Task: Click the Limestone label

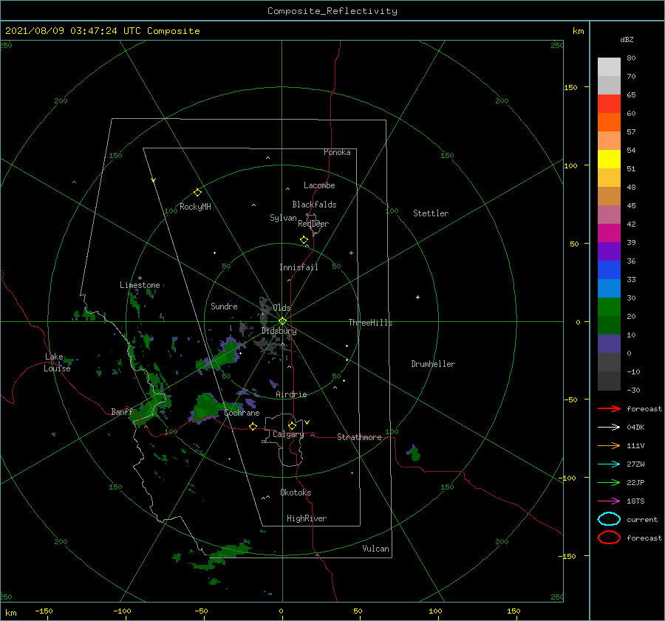Action: [x=140, y=285]
